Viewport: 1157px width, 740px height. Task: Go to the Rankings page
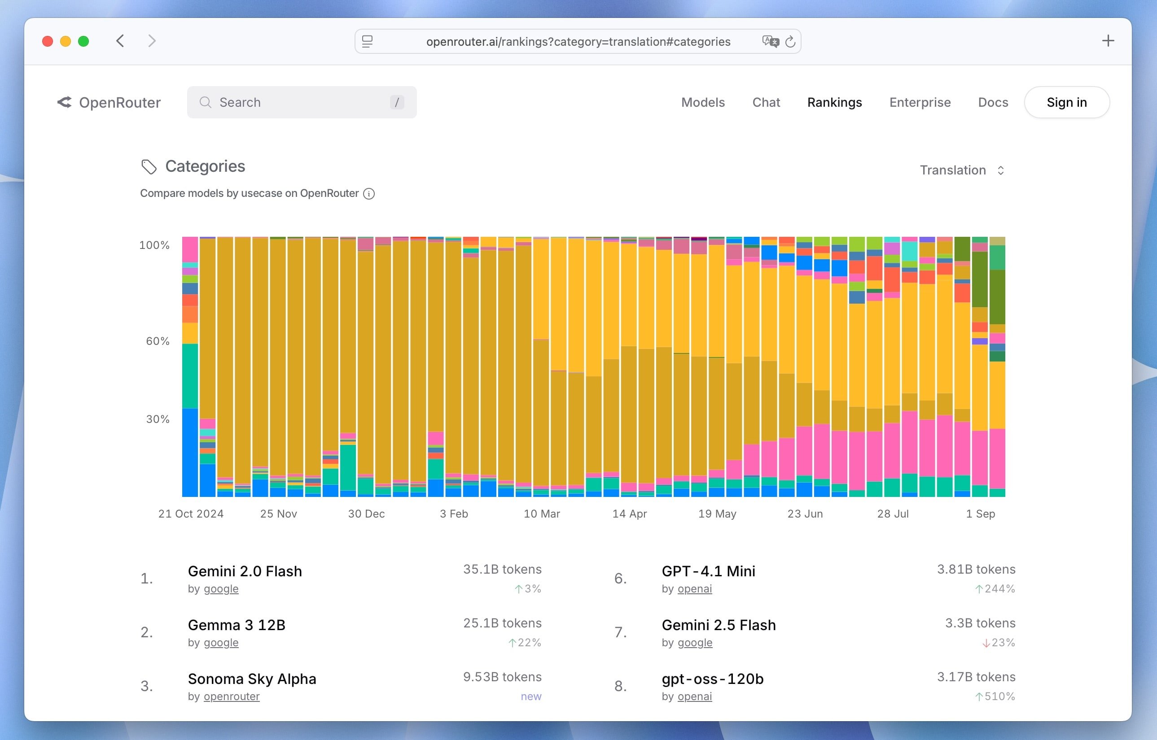(834, 102)
